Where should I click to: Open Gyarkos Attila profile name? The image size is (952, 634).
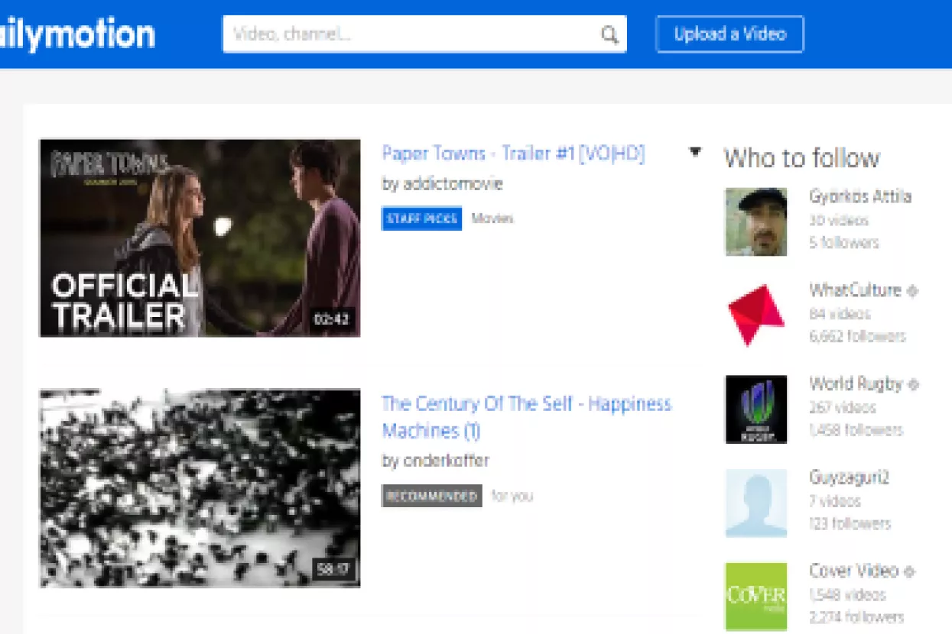click(x=860, y=196)
